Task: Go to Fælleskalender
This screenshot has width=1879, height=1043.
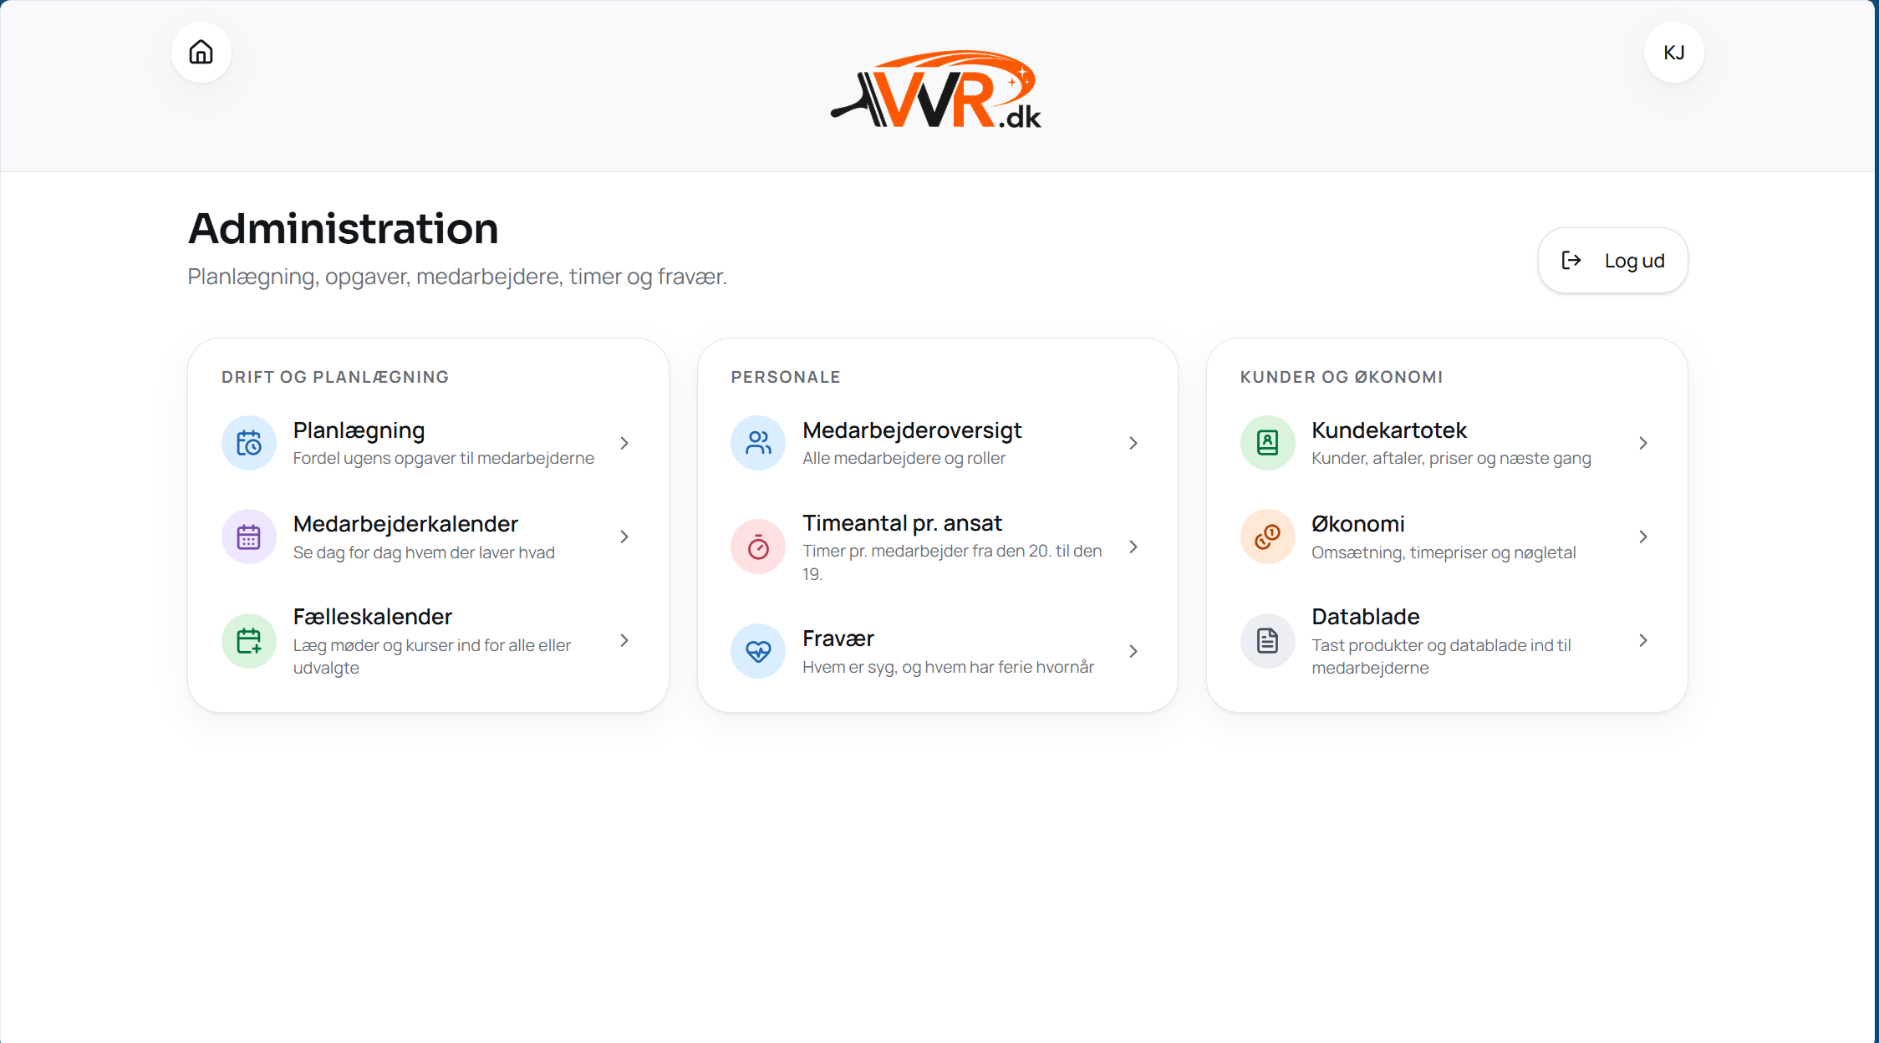Action: pos(372,617)
